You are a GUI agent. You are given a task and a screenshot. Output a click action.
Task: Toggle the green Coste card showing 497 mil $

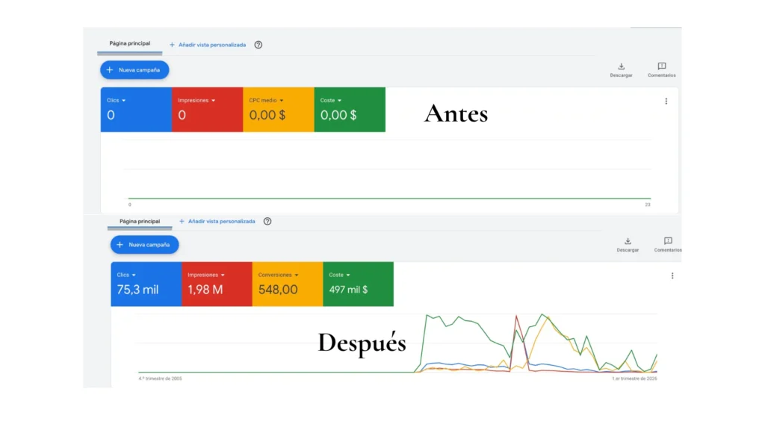pyautogui.click(x=359, y=284)
